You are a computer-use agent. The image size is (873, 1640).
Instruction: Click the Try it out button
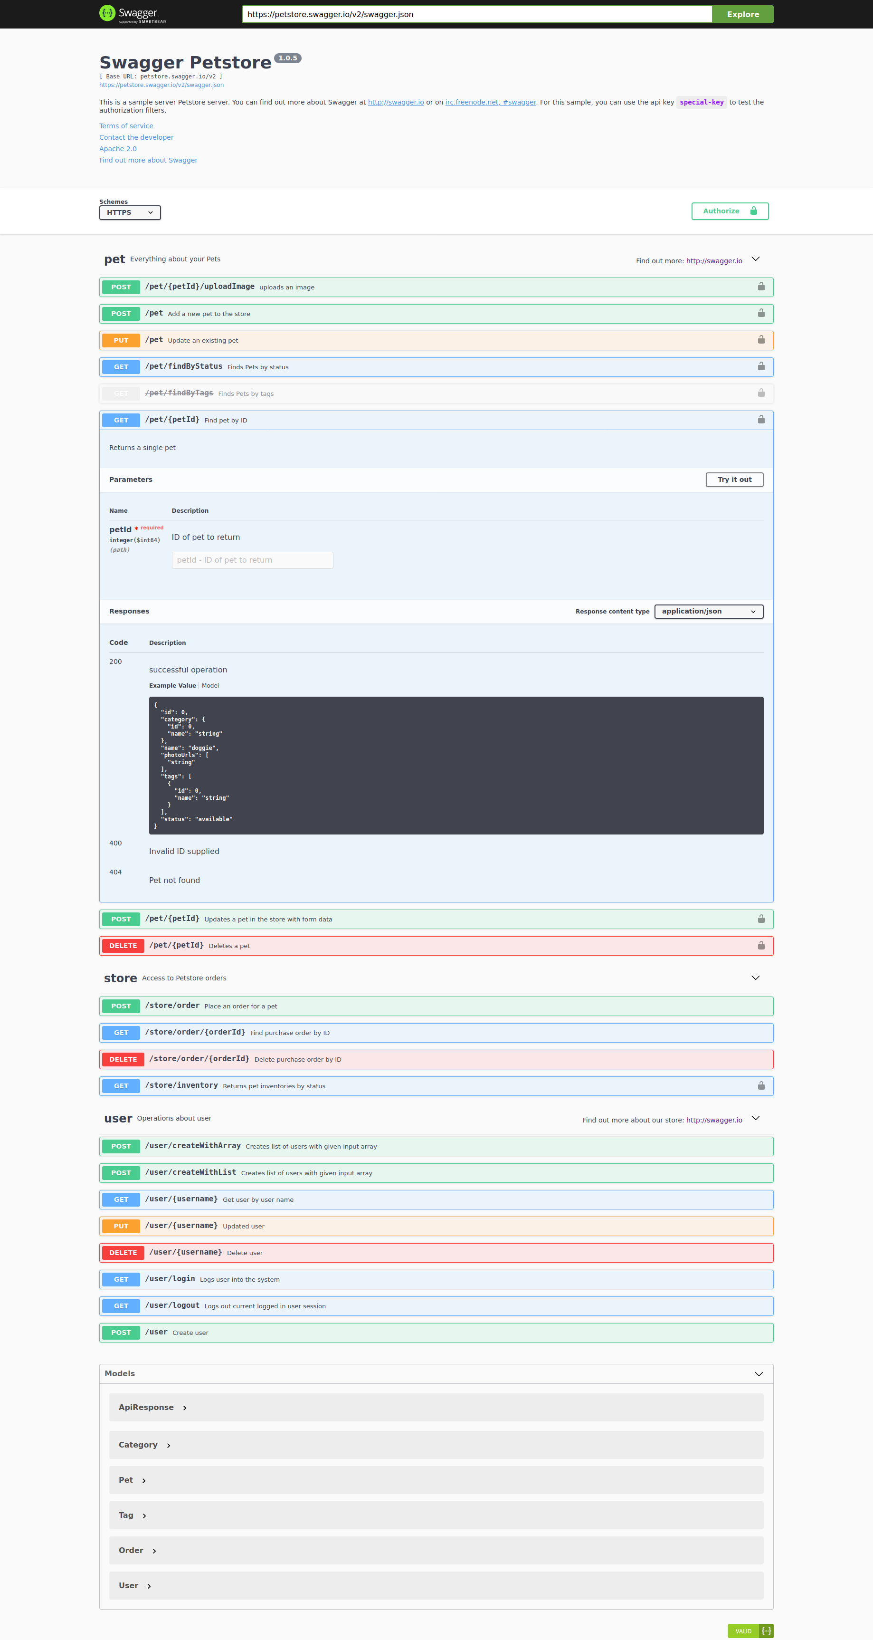pos(734,480)
